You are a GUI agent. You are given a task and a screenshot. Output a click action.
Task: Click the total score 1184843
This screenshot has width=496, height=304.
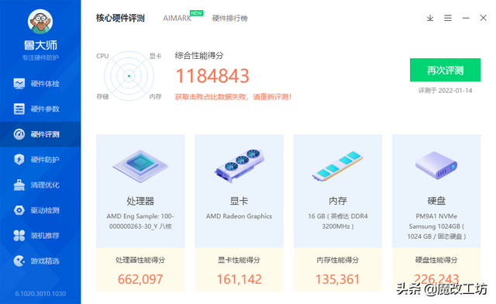(x=212, y=76)
